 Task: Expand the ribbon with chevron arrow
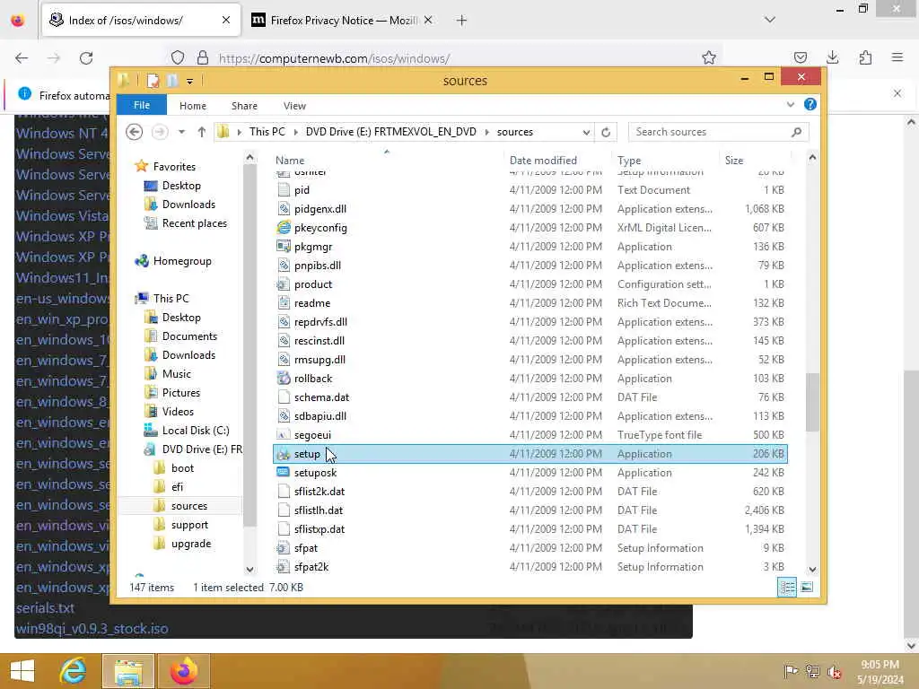[790, 104]
